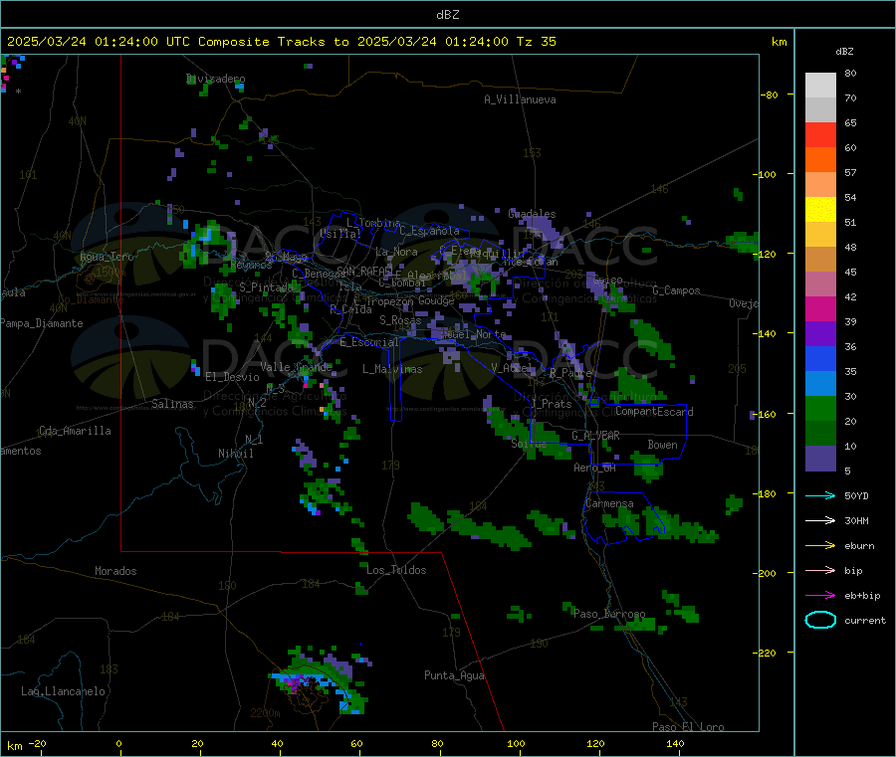Click the CompantEscard location label
The image size is (896, 757).
(654, 412)
